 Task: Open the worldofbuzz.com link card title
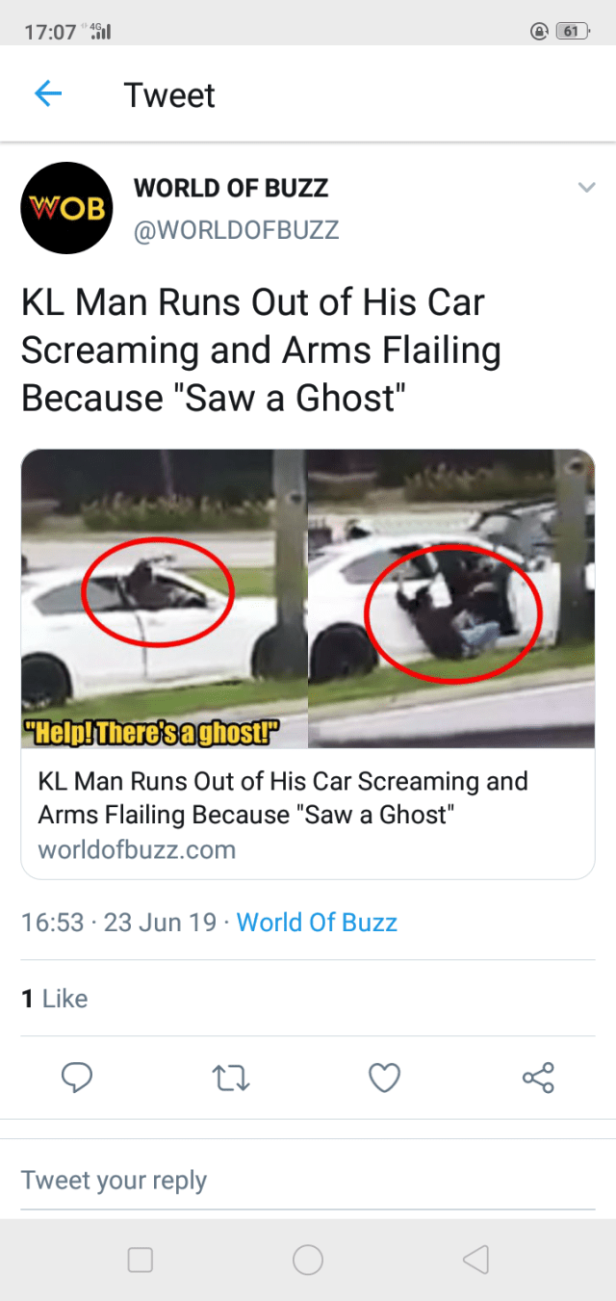283,797
